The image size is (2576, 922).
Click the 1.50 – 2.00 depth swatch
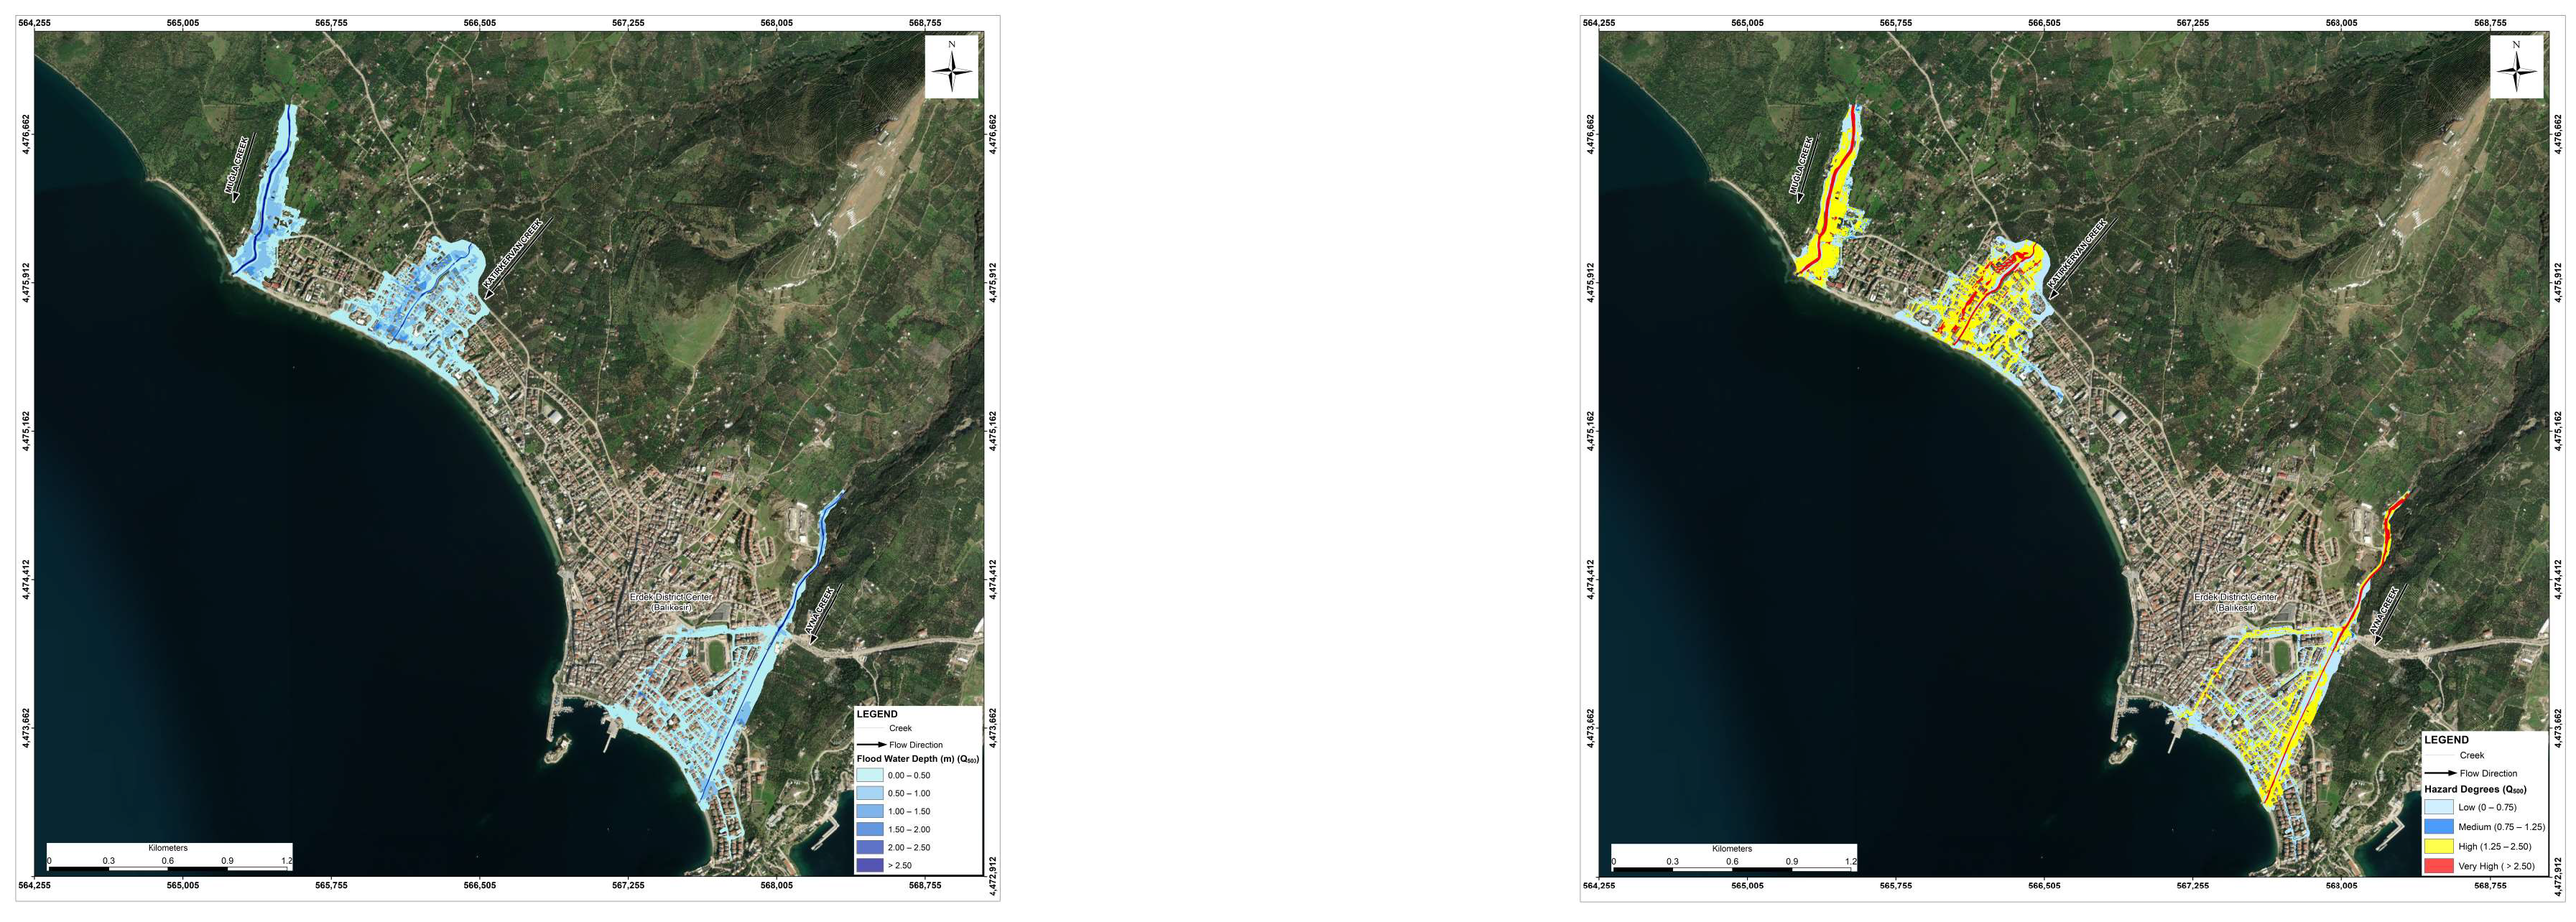click(869, 829)
